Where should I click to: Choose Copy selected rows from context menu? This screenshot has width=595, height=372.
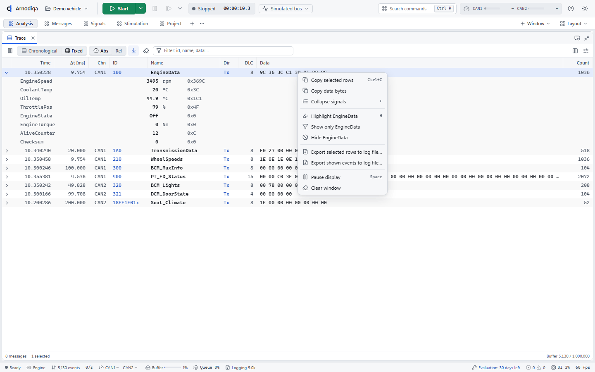[x=343, y=80]
